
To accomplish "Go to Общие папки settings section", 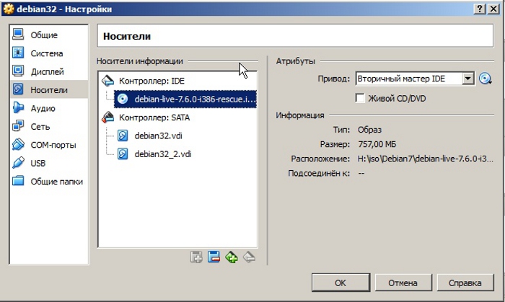I will coord(56,181).
